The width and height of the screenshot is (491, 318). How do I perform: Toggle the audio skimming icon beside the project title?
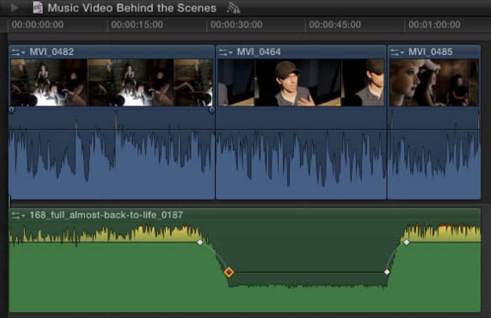pyautogui.click(x=234, y=8)
